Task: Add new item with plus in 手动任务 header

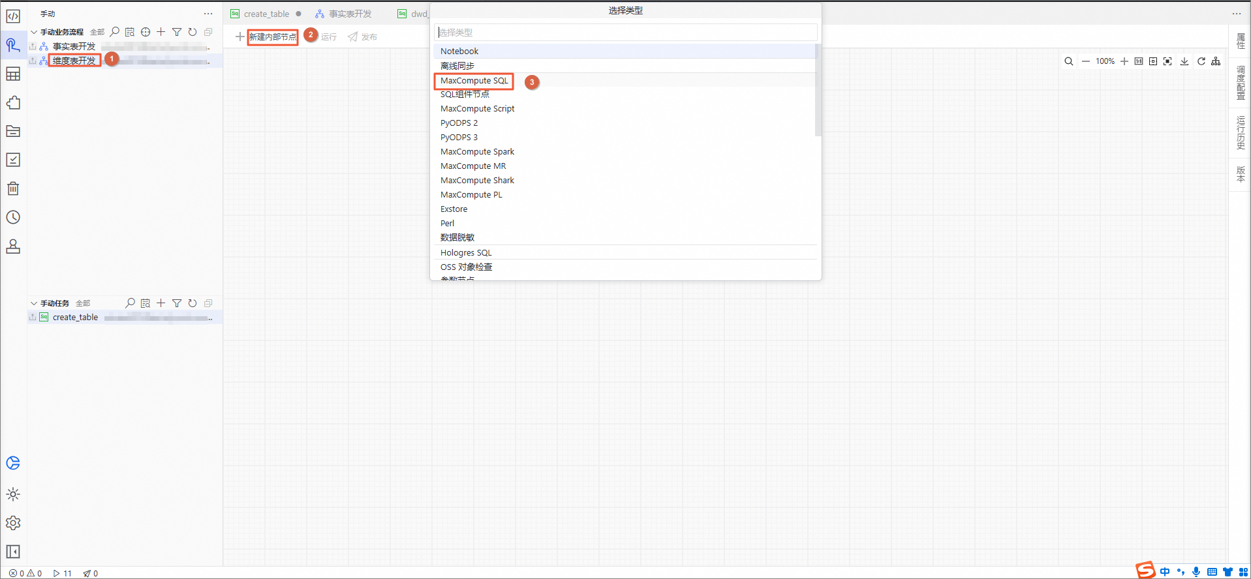Action: (161, 303)
